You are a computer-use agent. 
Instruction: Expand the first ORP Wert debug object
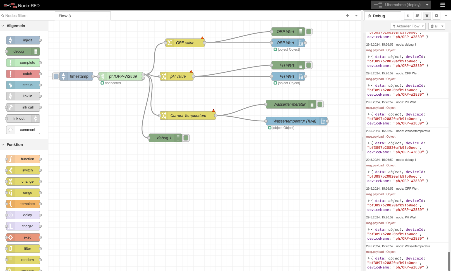tap(369, 86)
